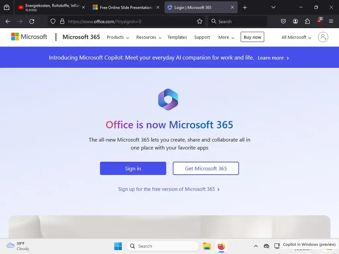Click the Firefox View icon at tab bar start

coord(7,8)
